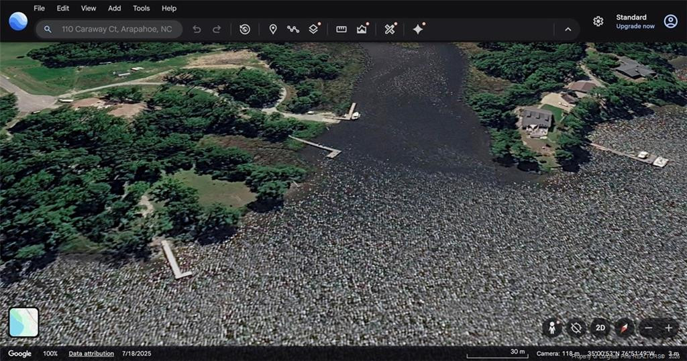Open the Tools menu

[141, 8]
